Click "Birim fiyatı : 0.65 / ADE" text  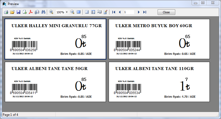pos(180,54)
